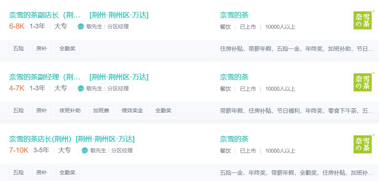
Task: Click 五险 tag under 副经理 listing
Action: tap(18, 111)
